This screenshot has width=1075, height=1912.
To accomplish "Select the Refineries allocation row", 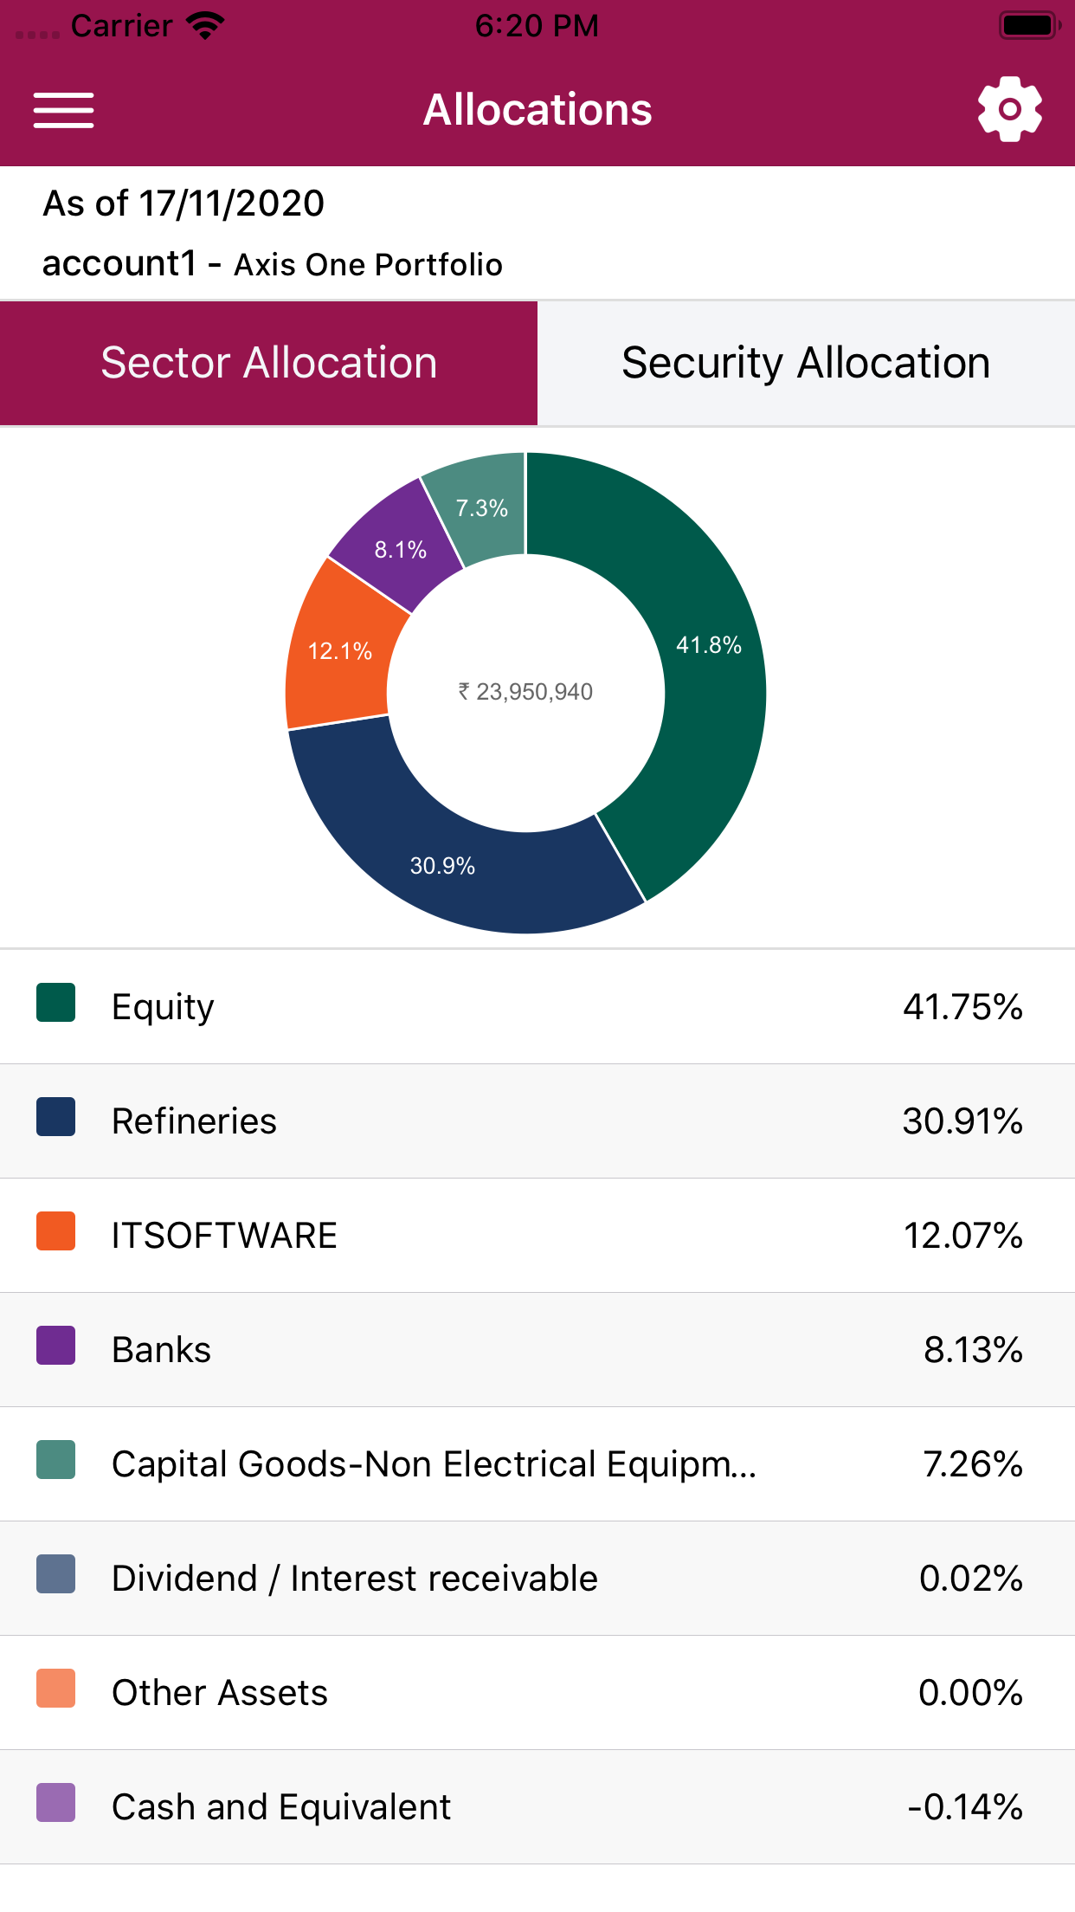I will tap(537, 1121).
